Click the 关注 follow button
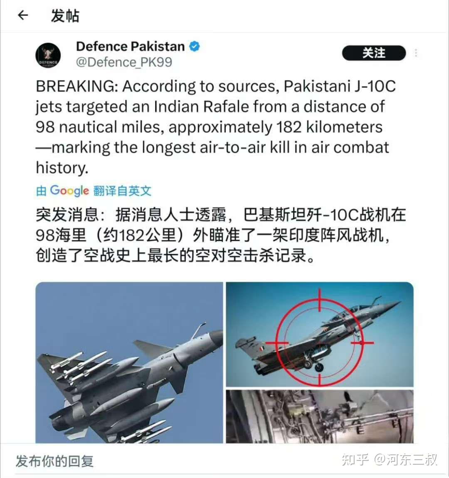This screenshot has width=449, height=478. tap(374, 53)
